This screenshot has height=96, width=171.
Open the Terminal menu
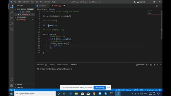pos(47,2)
